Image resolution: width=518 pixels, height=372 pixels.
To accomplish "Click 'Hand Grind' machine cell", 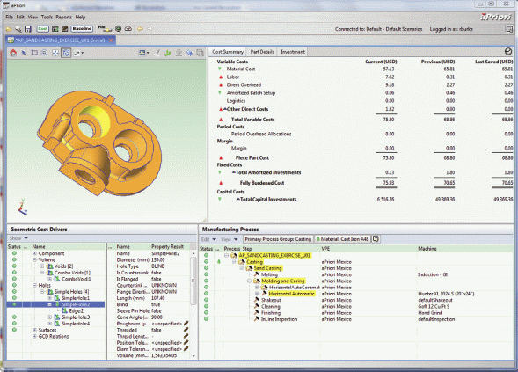I will pyautogui.click(x=430, y=313).
